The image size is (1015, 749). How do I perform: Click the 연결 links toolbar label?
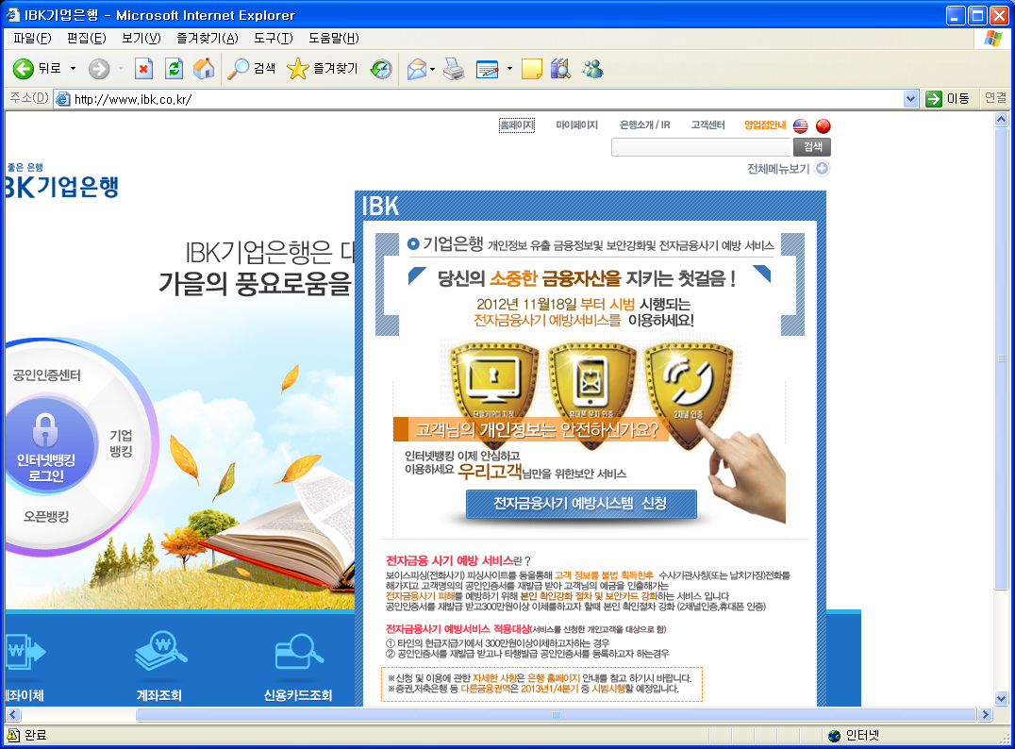[x=995, y=98]
